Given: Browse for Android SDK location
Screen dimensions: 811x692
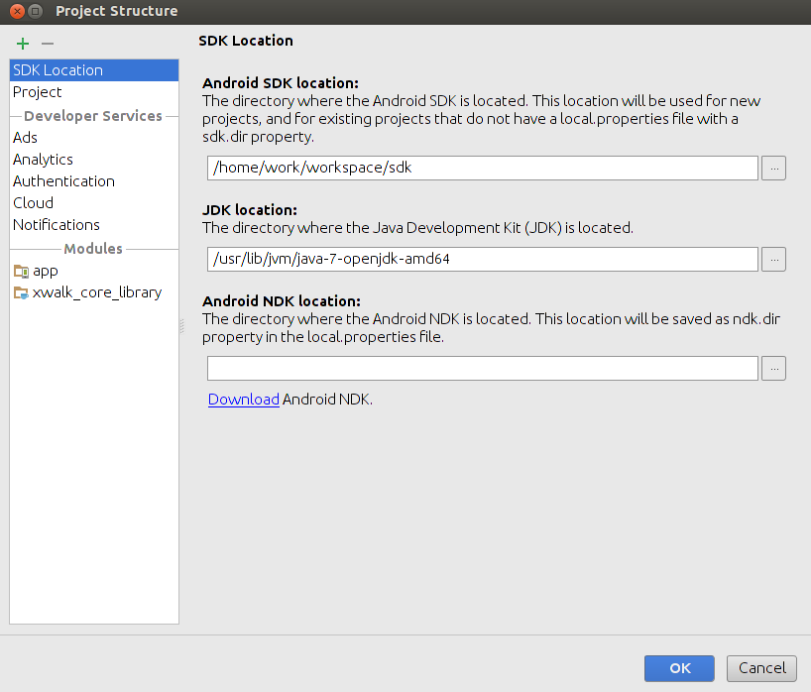Looking at the screenshot, I should (773, 168).
